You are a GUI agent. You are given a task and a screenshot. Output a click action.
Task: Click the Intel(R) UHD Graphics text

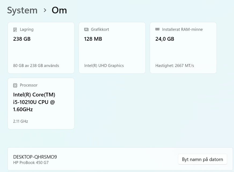tap(104, 66)
